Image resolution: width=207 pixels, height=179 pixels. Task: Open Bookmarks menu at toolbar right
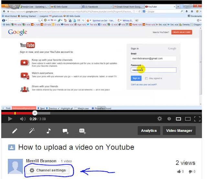195,16
